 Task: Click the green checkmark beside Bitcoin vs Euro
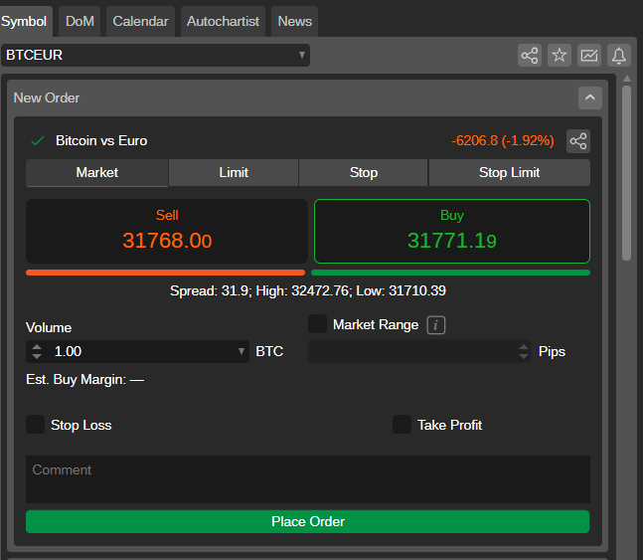click(x=38, y=141)
